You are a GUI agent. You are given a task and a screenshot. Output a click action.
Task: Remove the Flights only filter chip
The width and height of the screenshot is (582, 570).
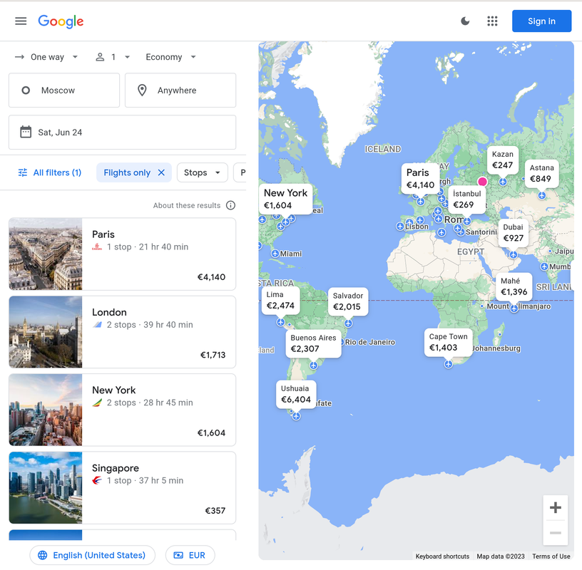161,172
